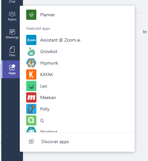Click the Polly parrot icon

pos(31,109)
